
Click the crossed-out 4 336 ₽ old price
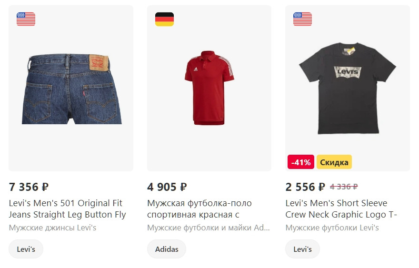pyautogui.click(x=344, y=187)
